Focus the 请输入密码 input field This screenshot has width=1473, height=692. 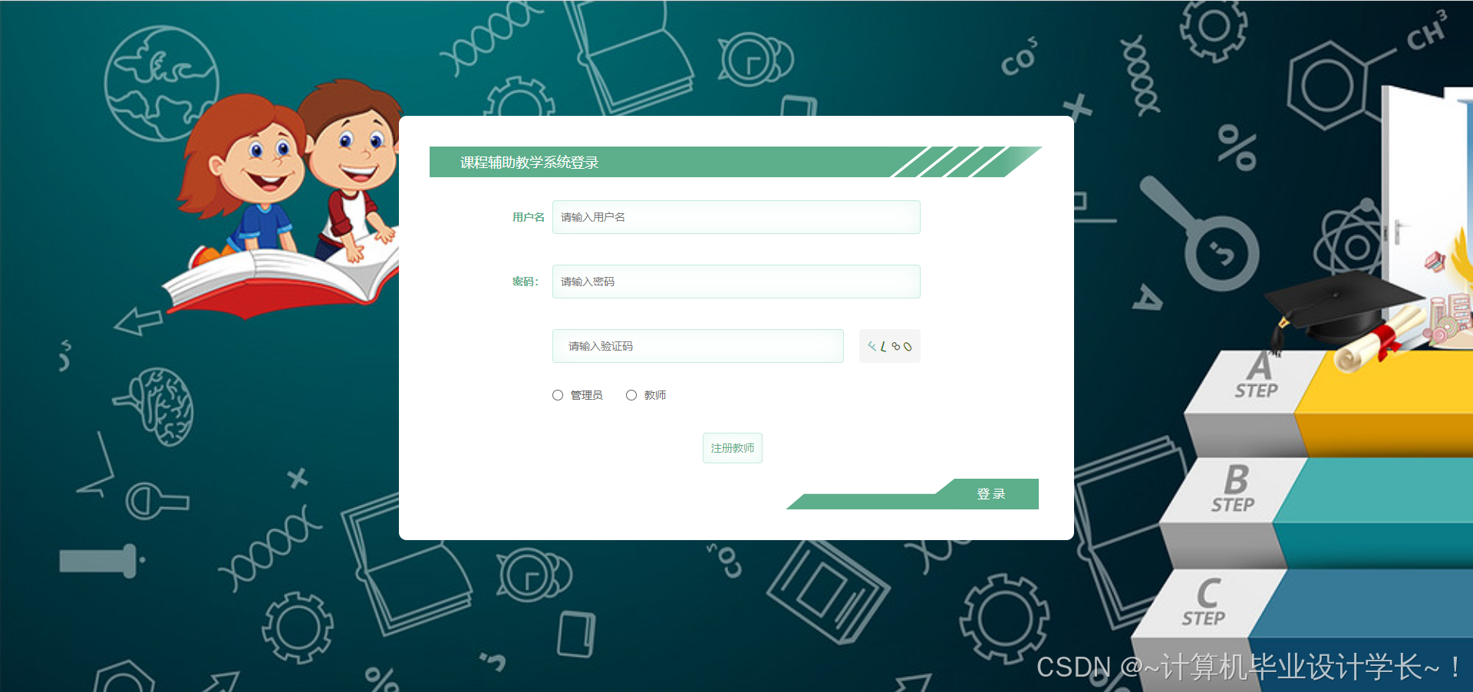click(x=736, y=282)
